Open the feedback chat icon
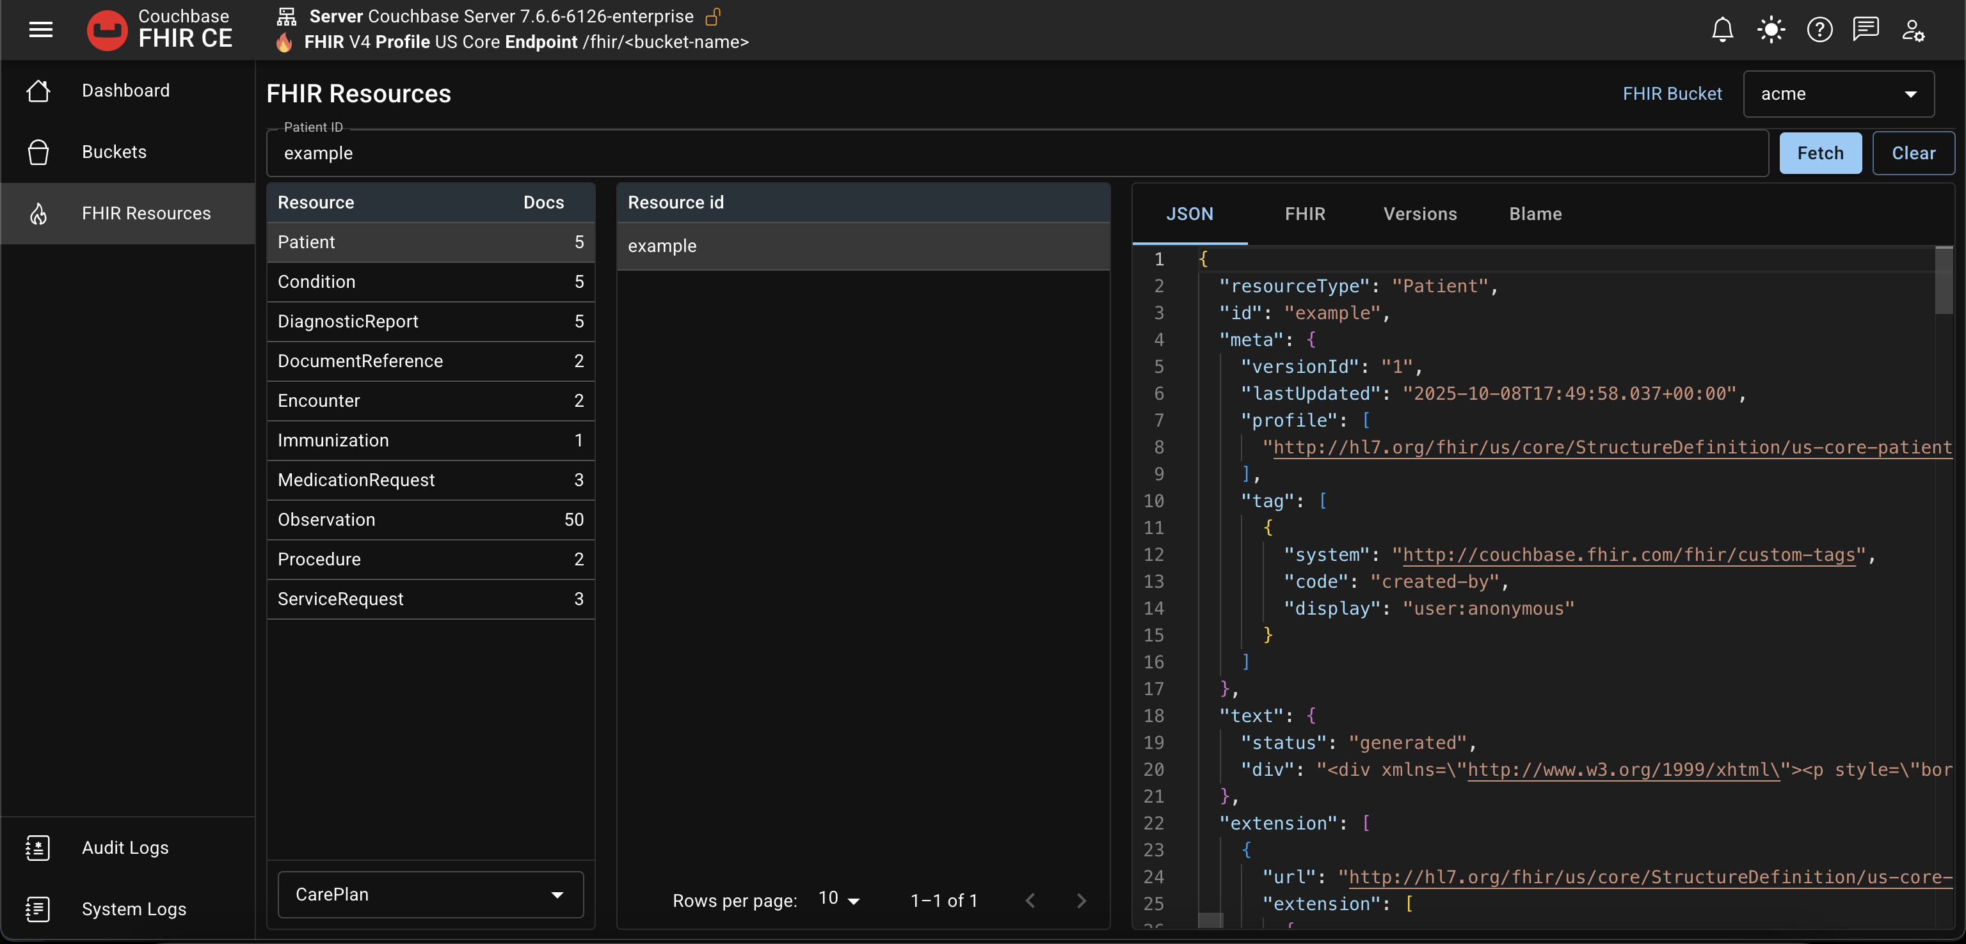Screen dimensions: 1966x944 tap(1866, 29)
